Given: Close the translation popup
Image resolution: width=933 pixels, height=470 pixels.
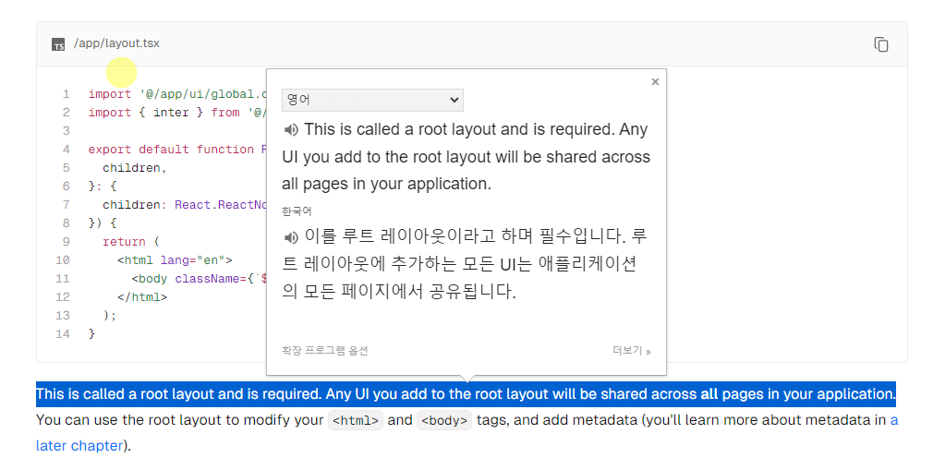Looking at the screenshot, I should point(655,81).
